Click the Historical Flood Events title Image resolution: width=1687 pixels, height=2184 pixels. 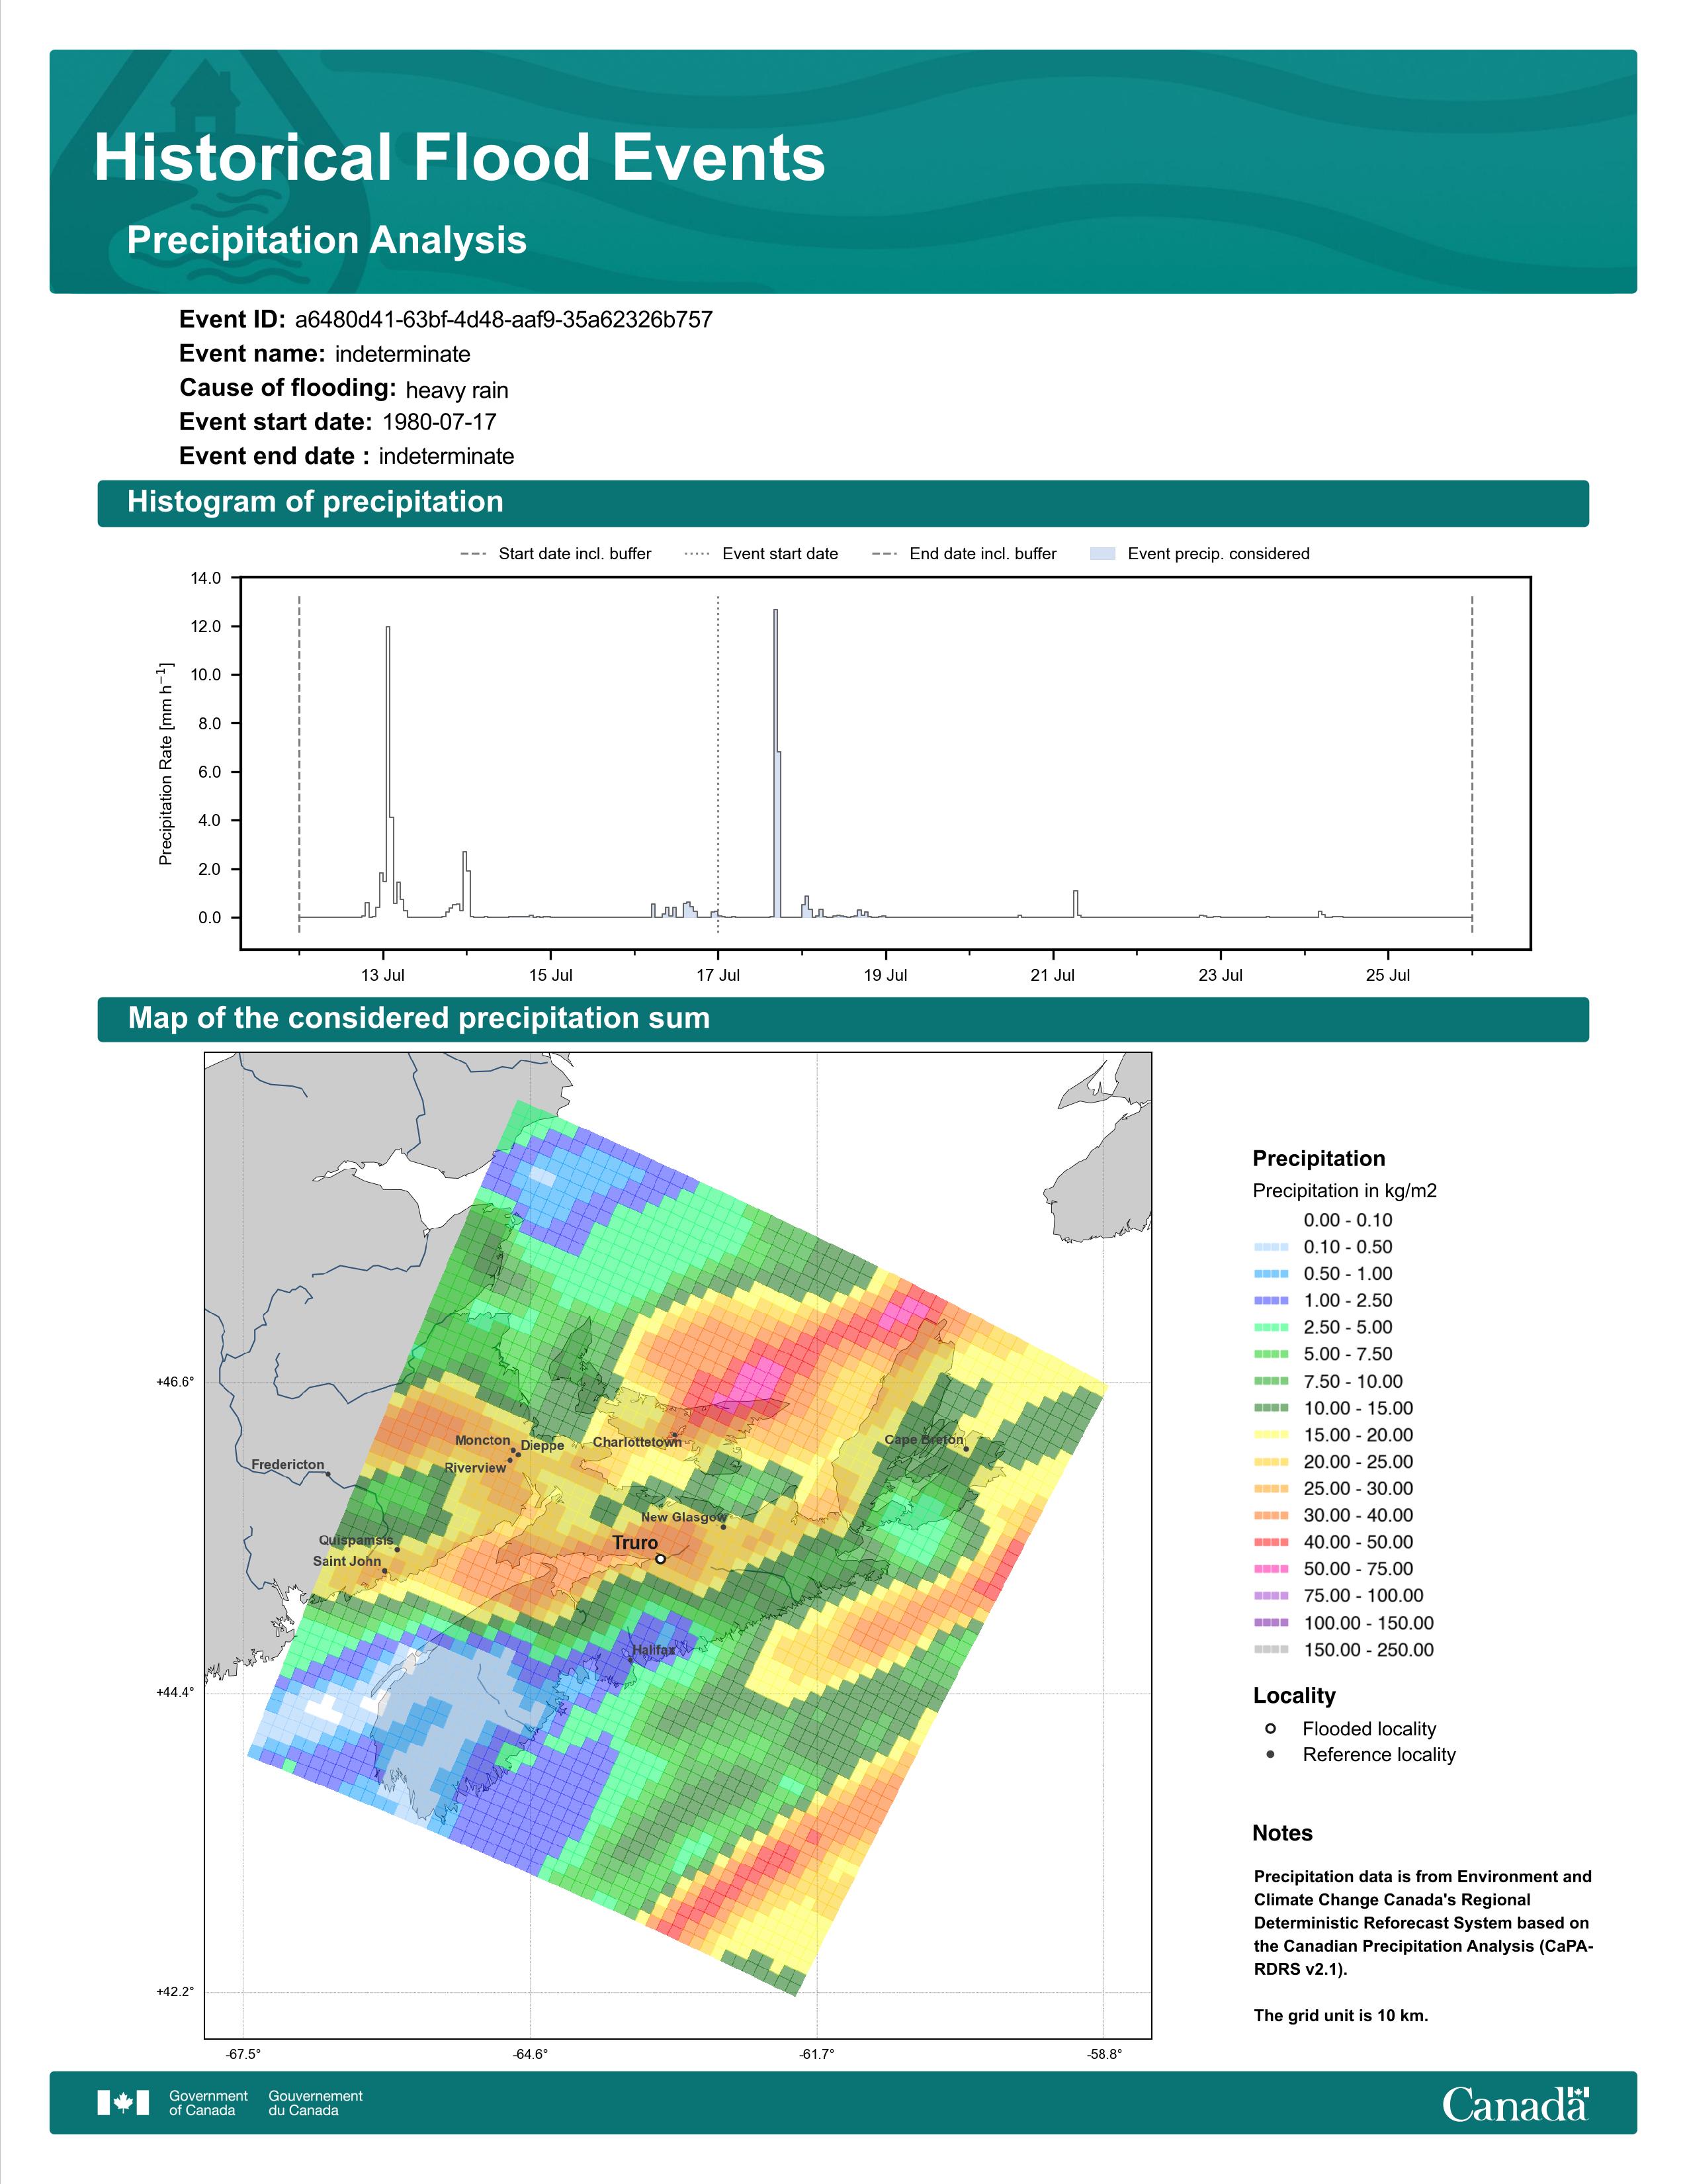[460, 158]
